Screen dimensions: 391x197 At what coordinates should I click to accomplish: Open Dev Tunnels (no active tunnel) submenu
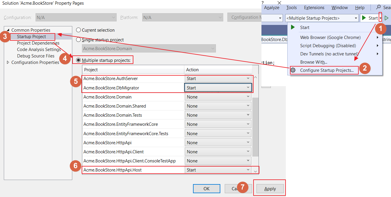point(335,54)
